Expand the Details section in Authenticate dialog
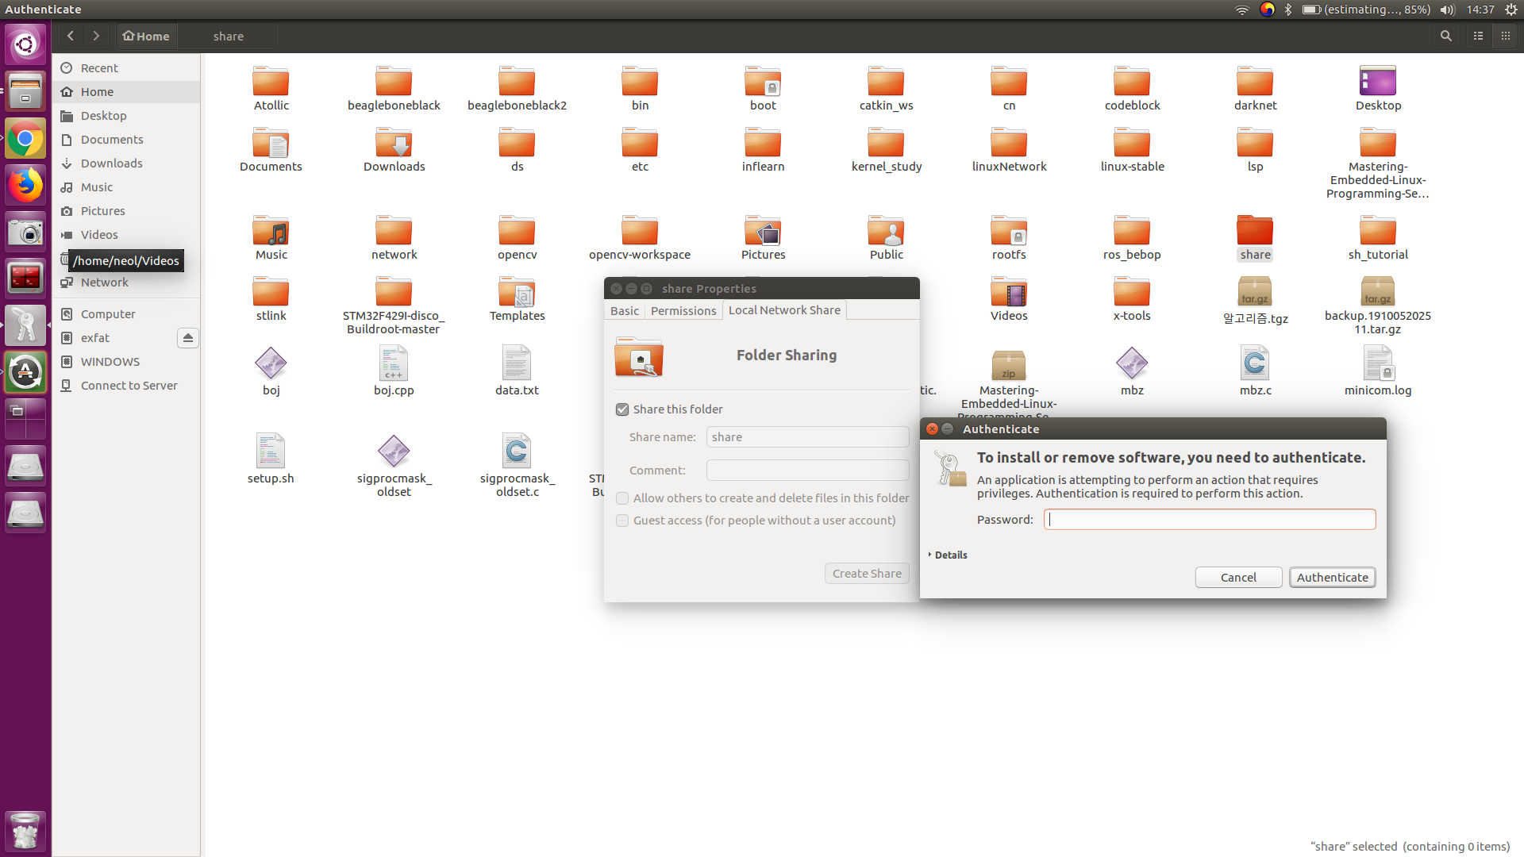1524x857 pixels. [x=947, y=555]
